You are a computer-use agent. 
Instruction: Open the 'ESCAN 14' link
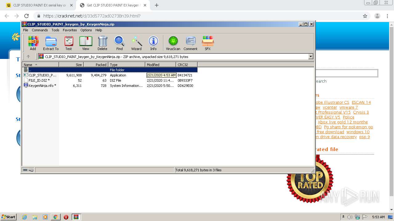pyautogui.click(x=361, y=102)
